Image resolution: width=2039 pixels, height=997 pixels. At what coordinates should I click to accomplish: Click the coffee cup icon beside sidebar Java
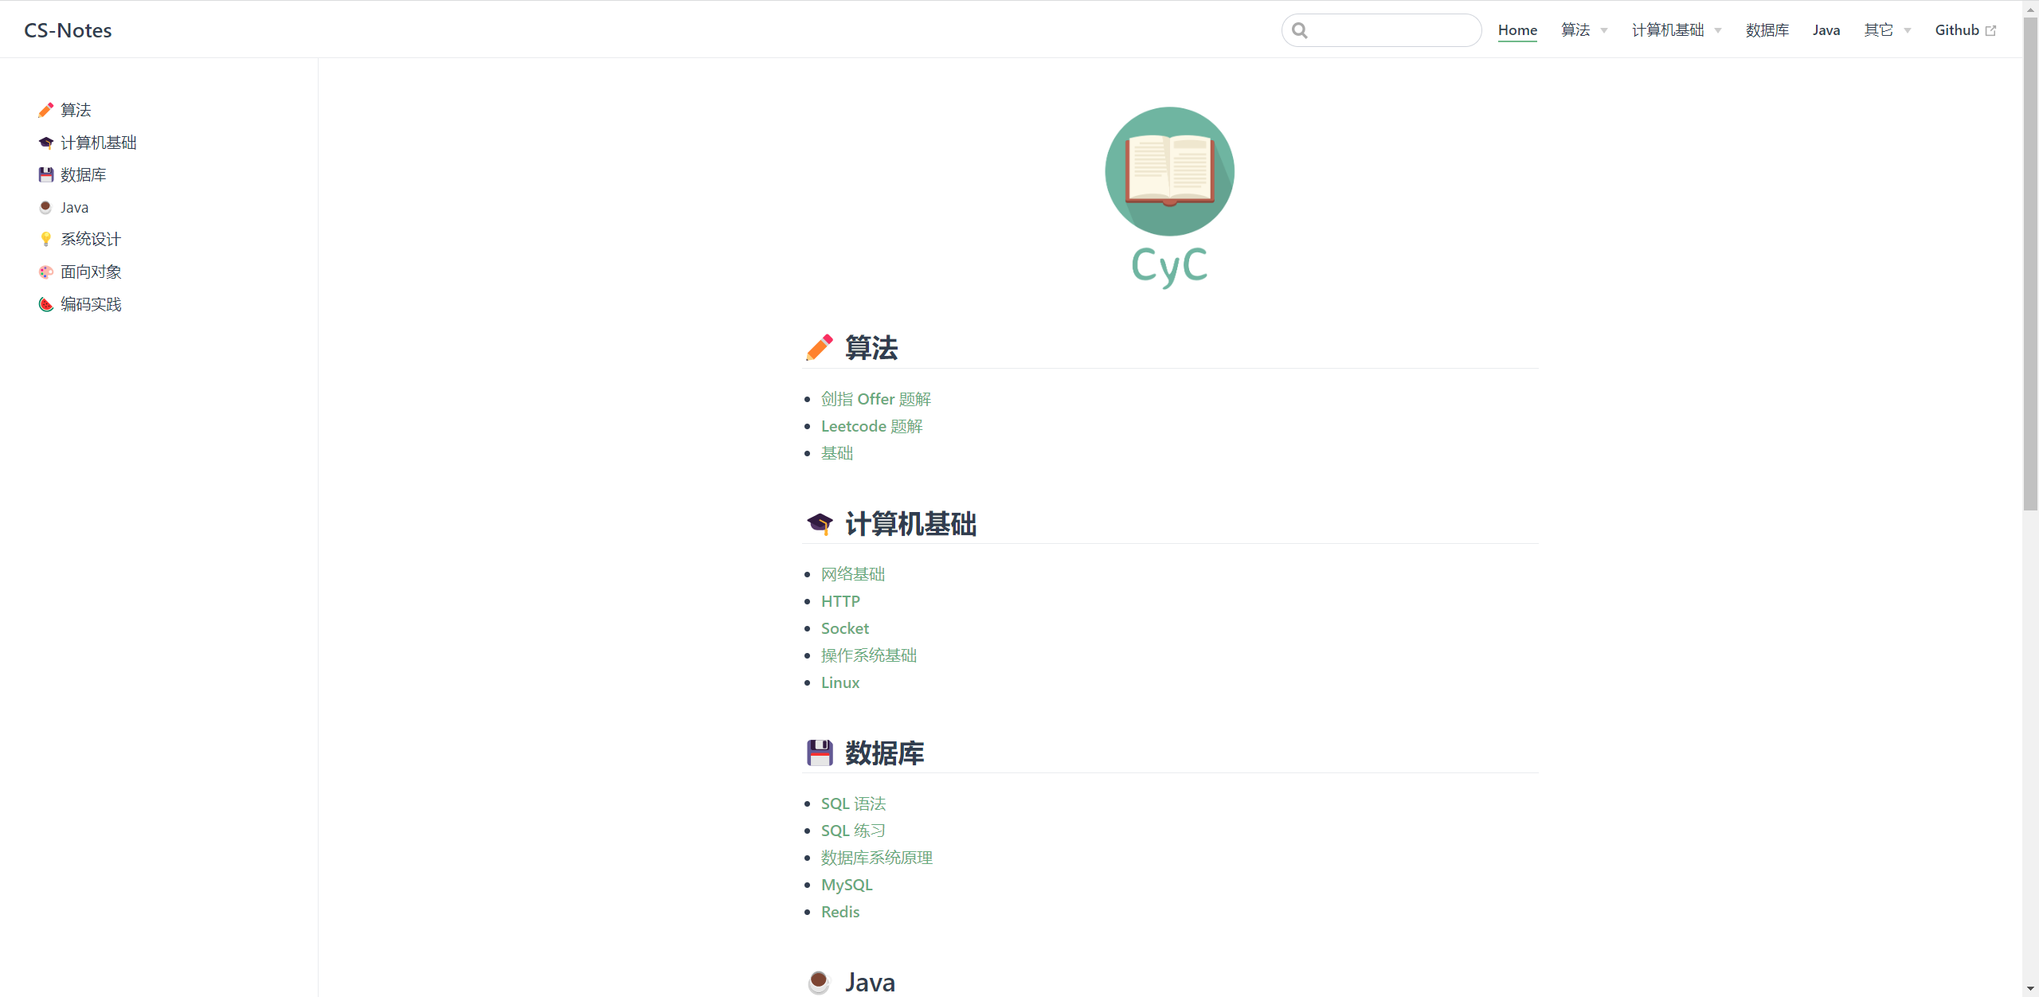point(46,207)
